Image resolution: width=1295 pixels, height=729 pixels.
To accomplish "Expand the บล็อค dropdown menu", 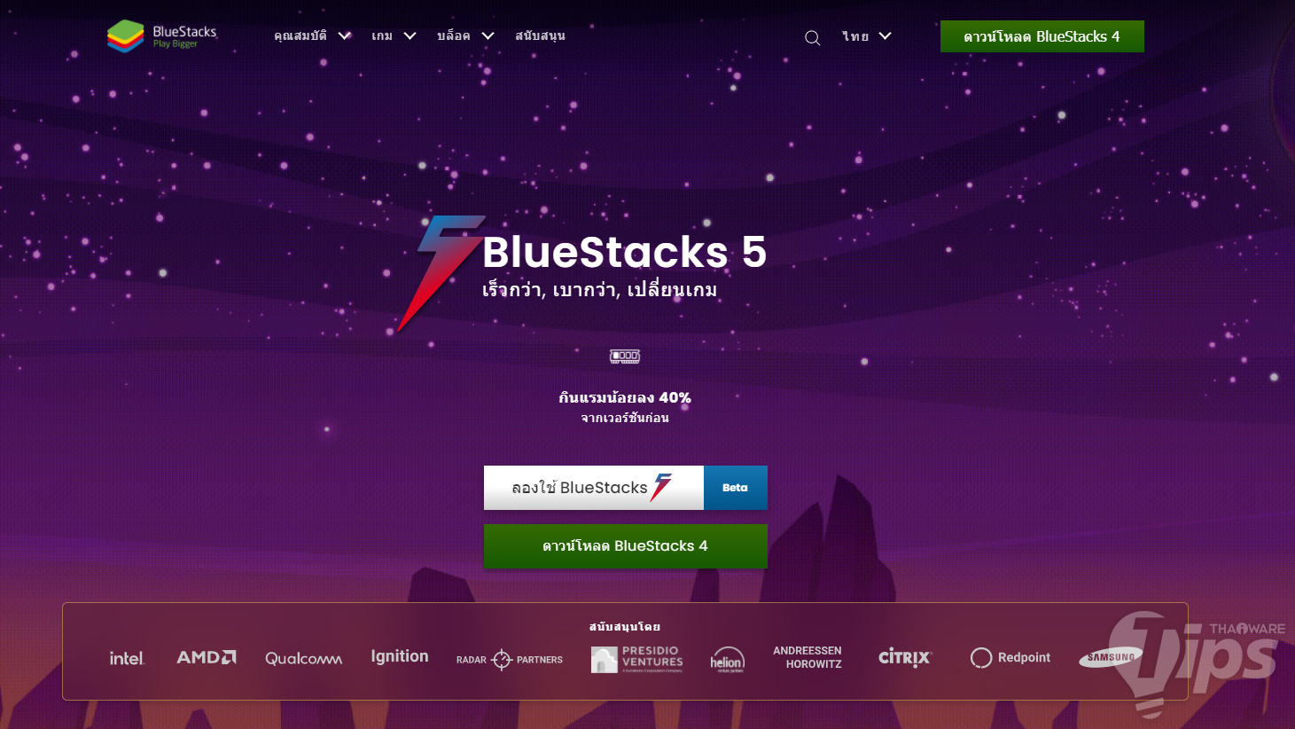I will (465, 36).
